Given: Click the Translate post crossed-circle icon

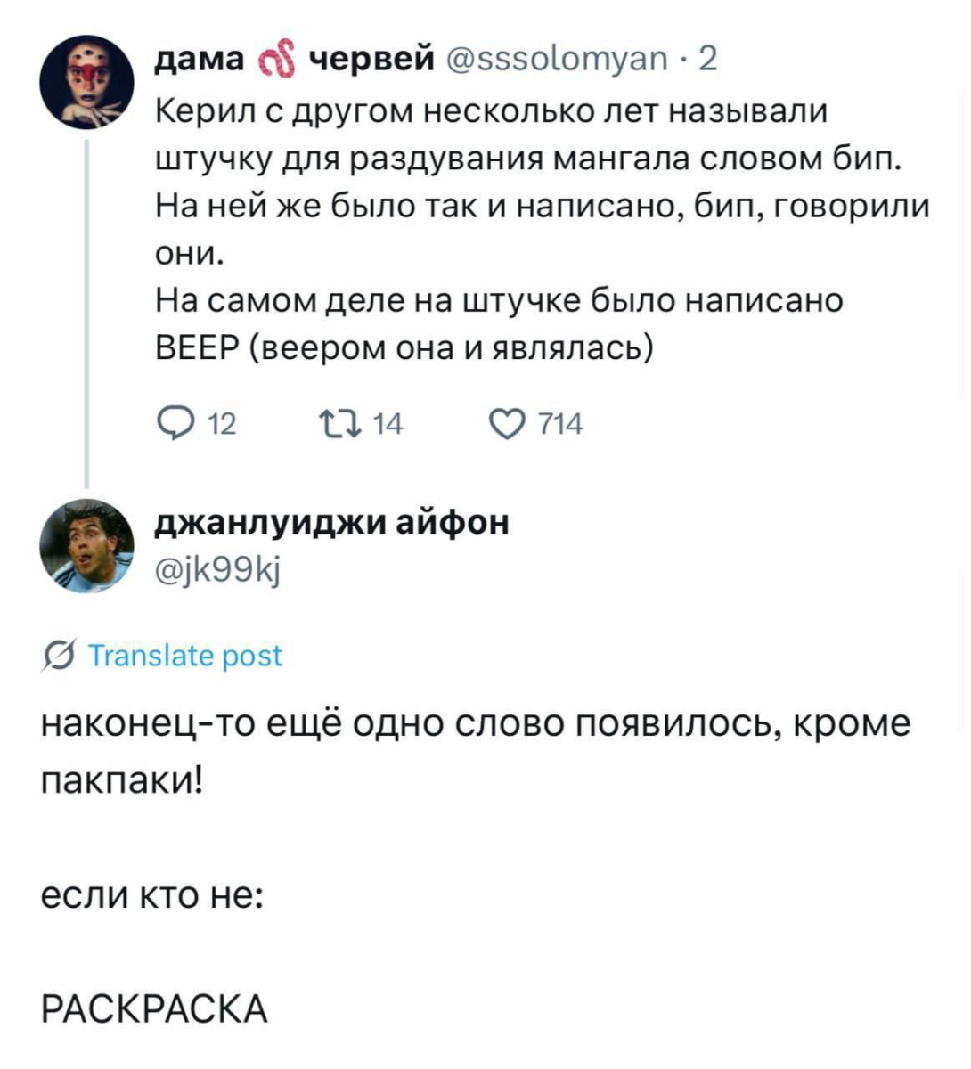Looking at the screenshot, I should (x=58, y=657).
